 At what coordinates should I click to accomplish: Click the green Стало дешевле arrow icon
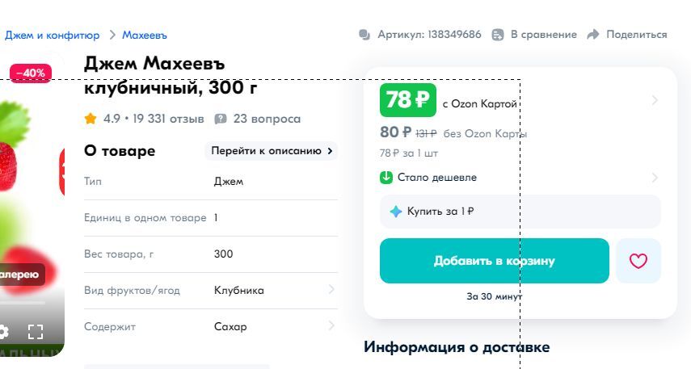click(386, 178)
